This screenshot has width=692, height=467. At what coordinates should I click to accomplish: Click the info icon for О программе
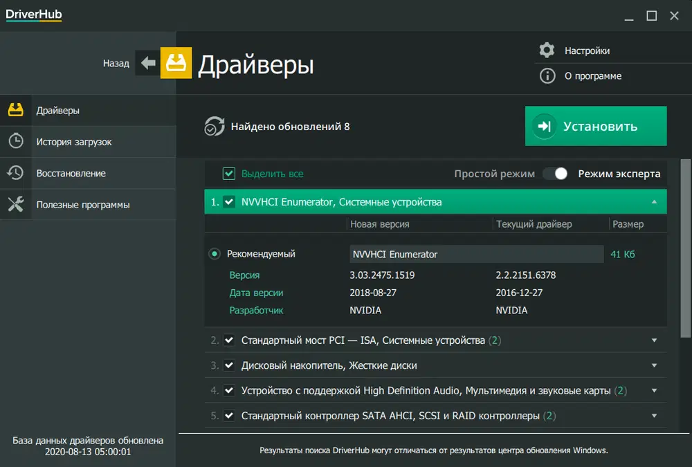pyautogui.click(x=547, y=76)
